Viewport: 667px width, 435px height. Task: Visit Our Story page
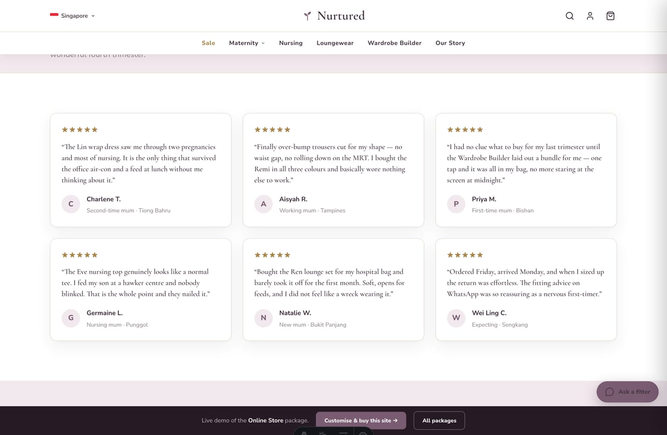point(450,43)
